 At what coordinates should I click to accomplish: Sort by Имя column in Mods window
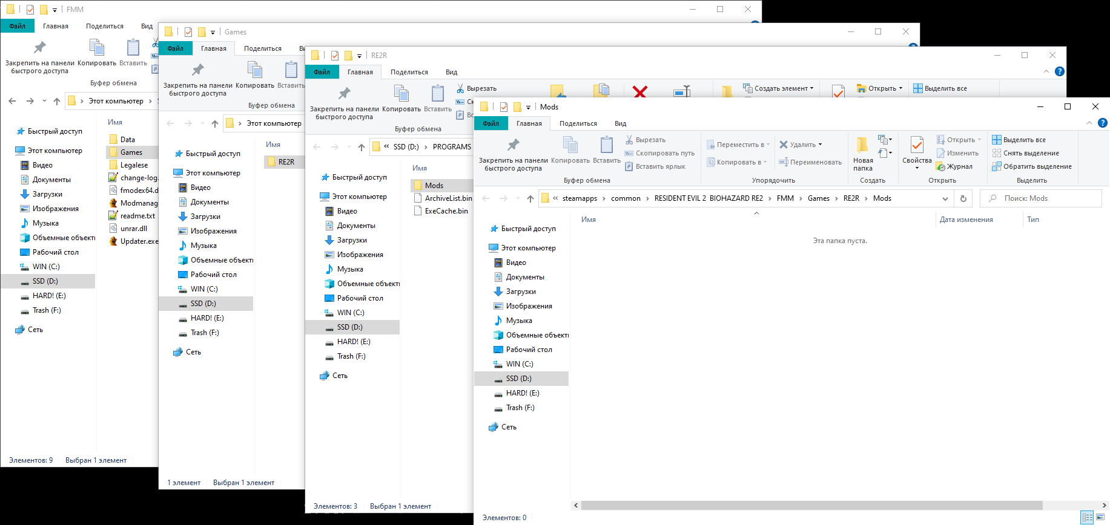(589, 220)
